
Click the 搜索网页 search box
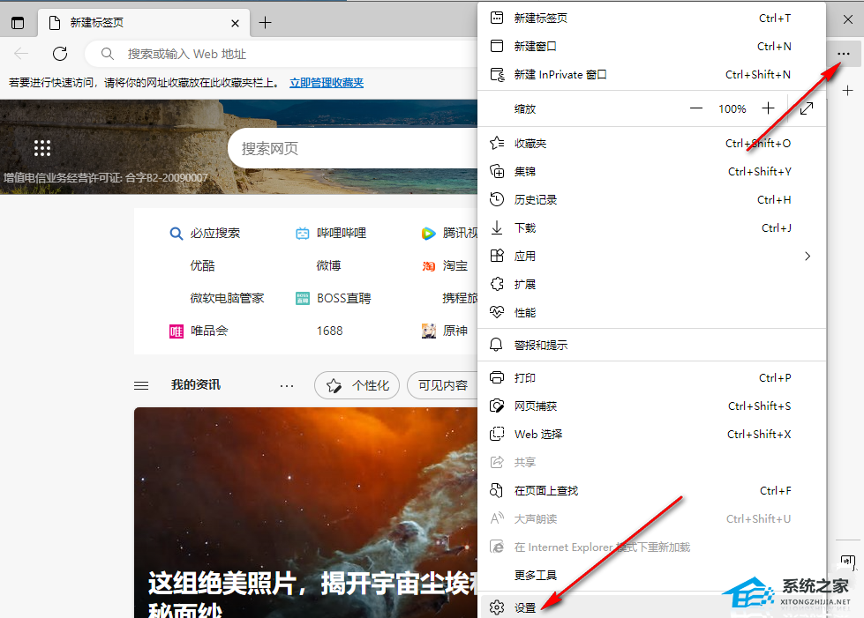point(353,148)
